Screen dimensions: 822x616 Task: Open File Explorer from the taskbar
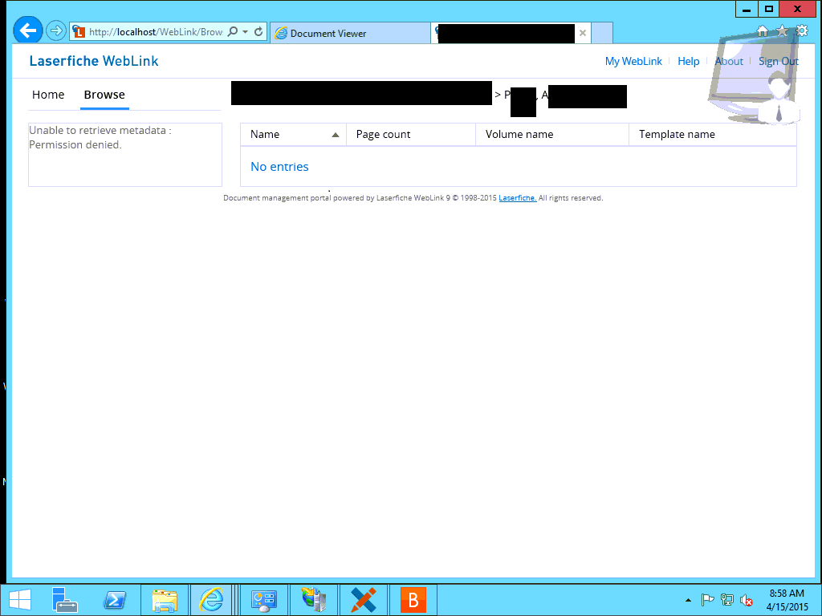[165, 600]
